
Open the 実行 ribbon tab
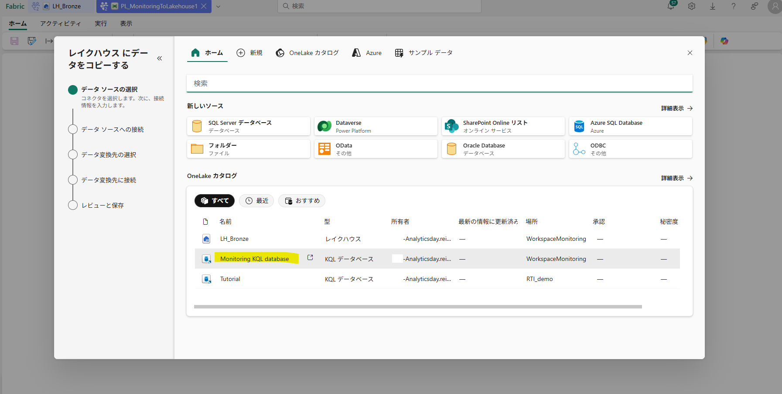point(101,24)
